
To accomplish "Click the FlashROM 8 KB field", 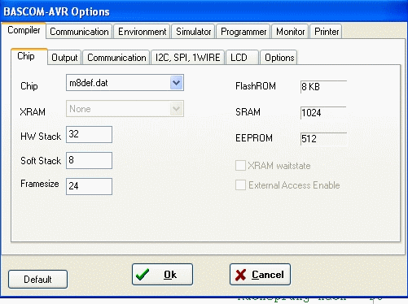I will (323, 87).
